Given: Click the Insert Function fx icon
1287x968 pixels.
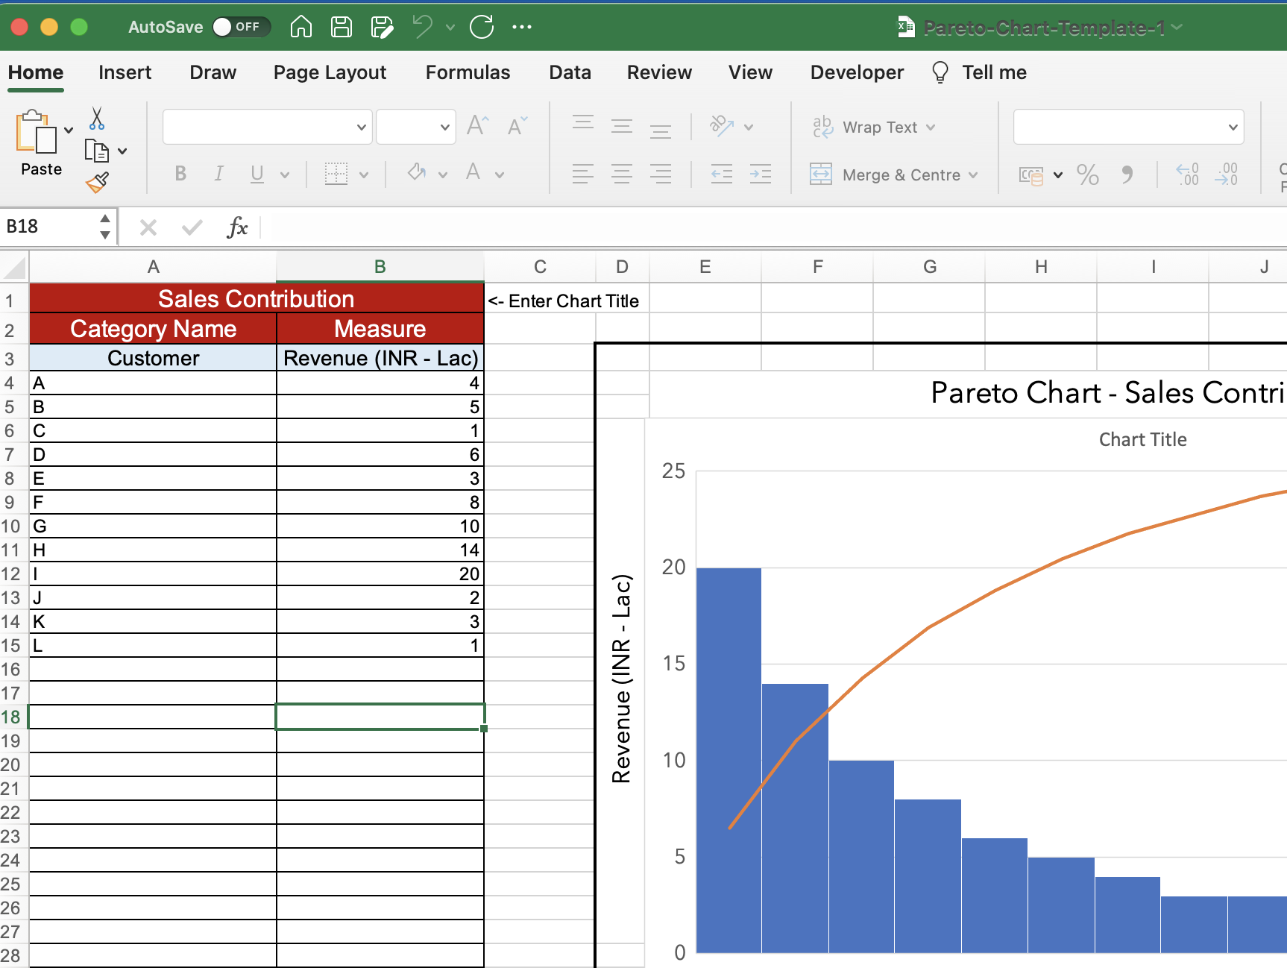Looking at the screenshot, I should (237, 227).
